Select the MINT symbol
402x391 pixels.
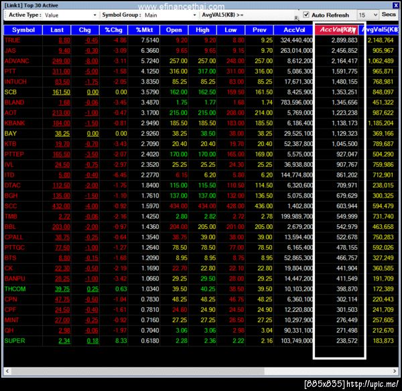click(11, 320)
